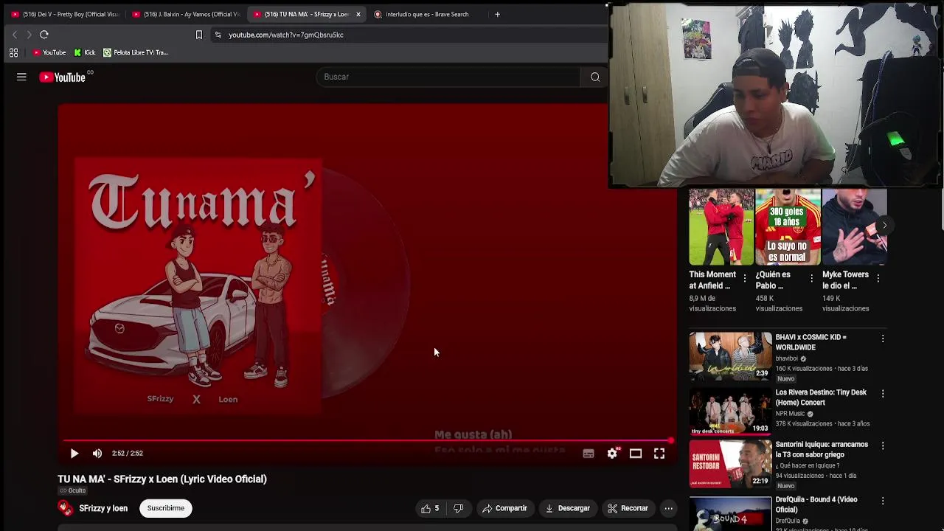
Task: Click the Buscar search input field
Action: click(x=450, y=77)
